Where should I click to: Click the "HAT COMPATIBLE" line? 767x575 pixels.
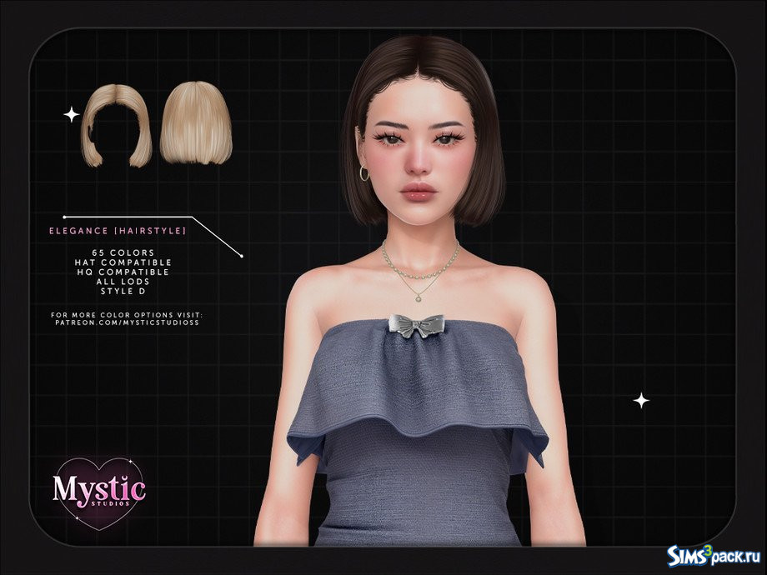(123, 262)
